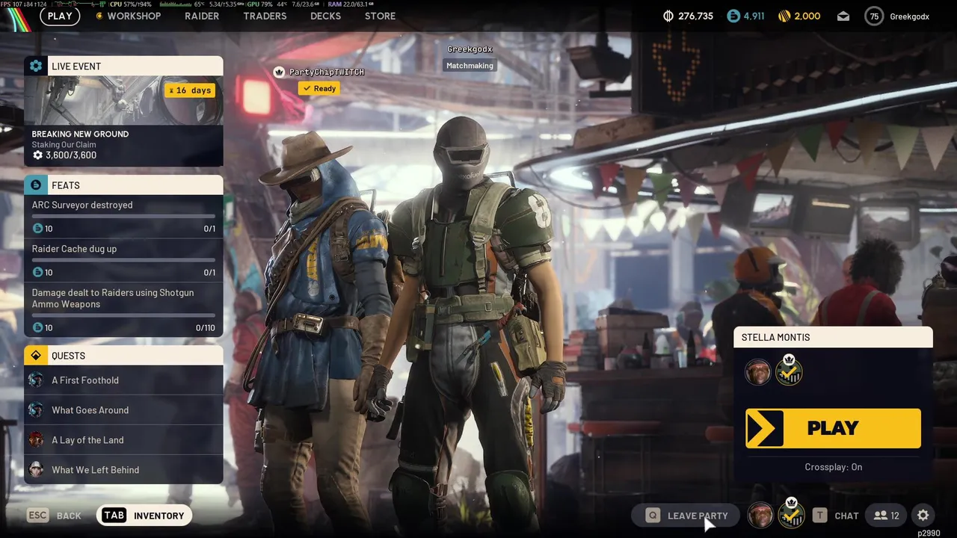Screen dimensions: 957x538
Task: Click the mail envelope icon
Action: (x=843, y=16)
